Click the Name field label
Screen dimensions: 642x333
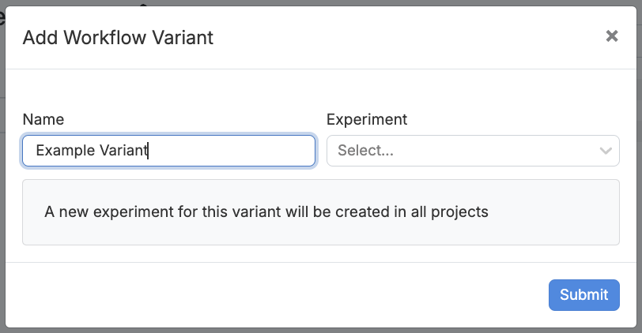(43, 119)
